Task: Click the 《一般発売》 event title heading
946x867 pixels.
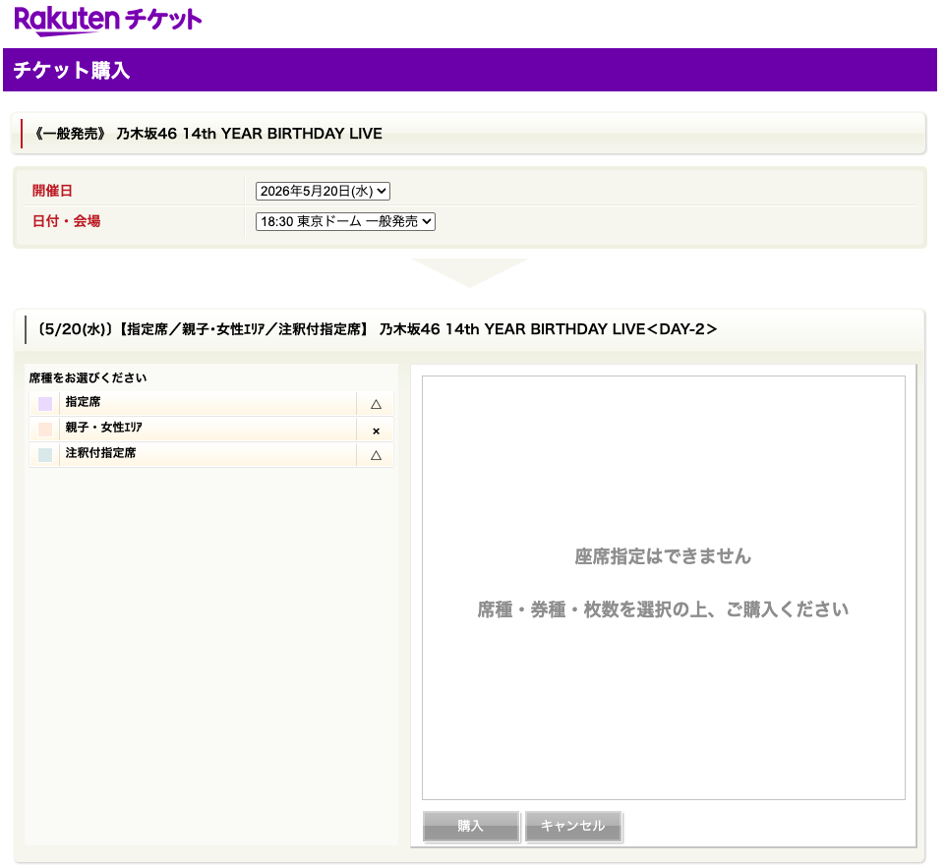Action: pos(207,134)
